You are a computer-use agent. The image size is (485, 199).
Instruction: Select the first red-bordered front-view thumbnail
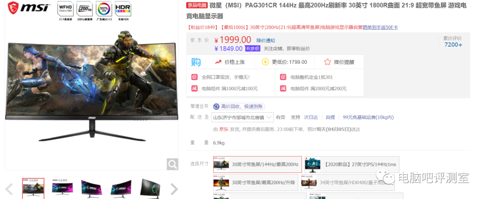pos(33,189)
